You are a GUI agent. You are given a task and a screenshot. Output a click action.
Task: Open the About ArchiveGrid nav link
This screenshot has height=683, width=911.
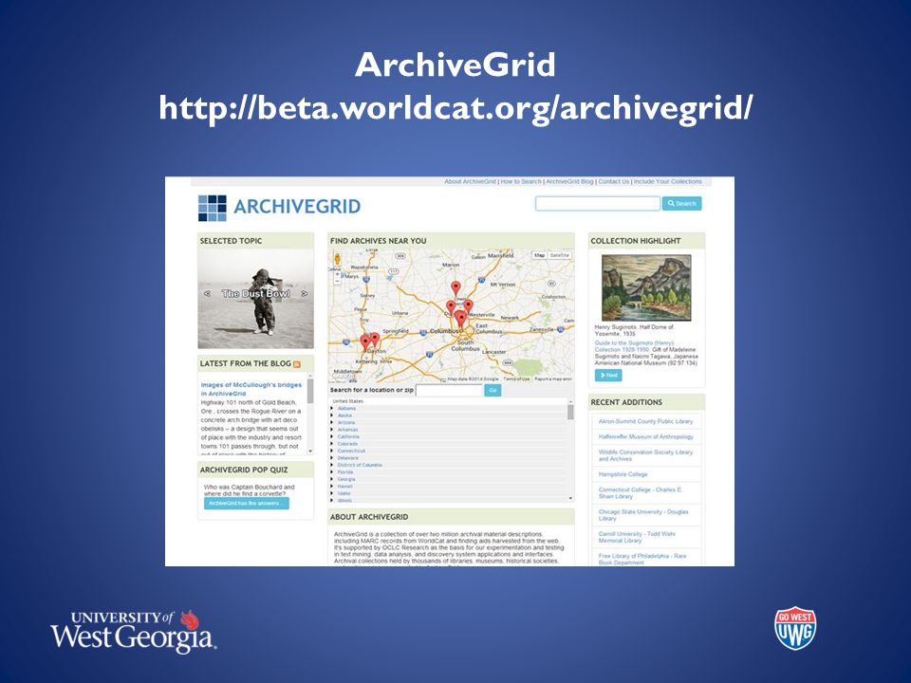(x=470, y=181)
